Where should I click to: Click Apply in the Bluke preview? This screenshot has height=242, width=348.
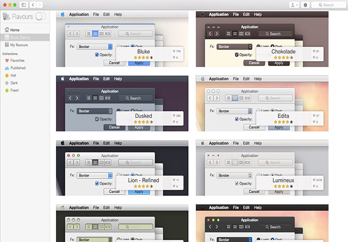coord(139,63)
